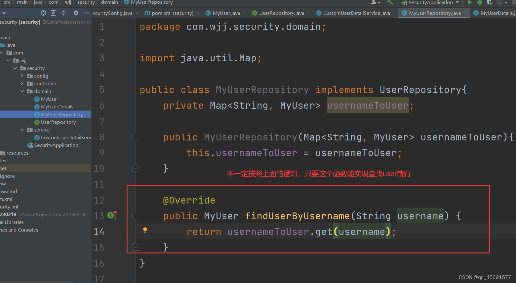Open the Project view mode dropdown arrow
Screen dimensions: 516x283
point(4,13)
